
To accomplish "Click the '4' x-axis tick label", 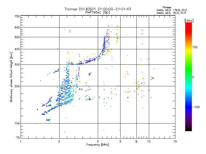I will pyautogui.click(x=98, y=141).
